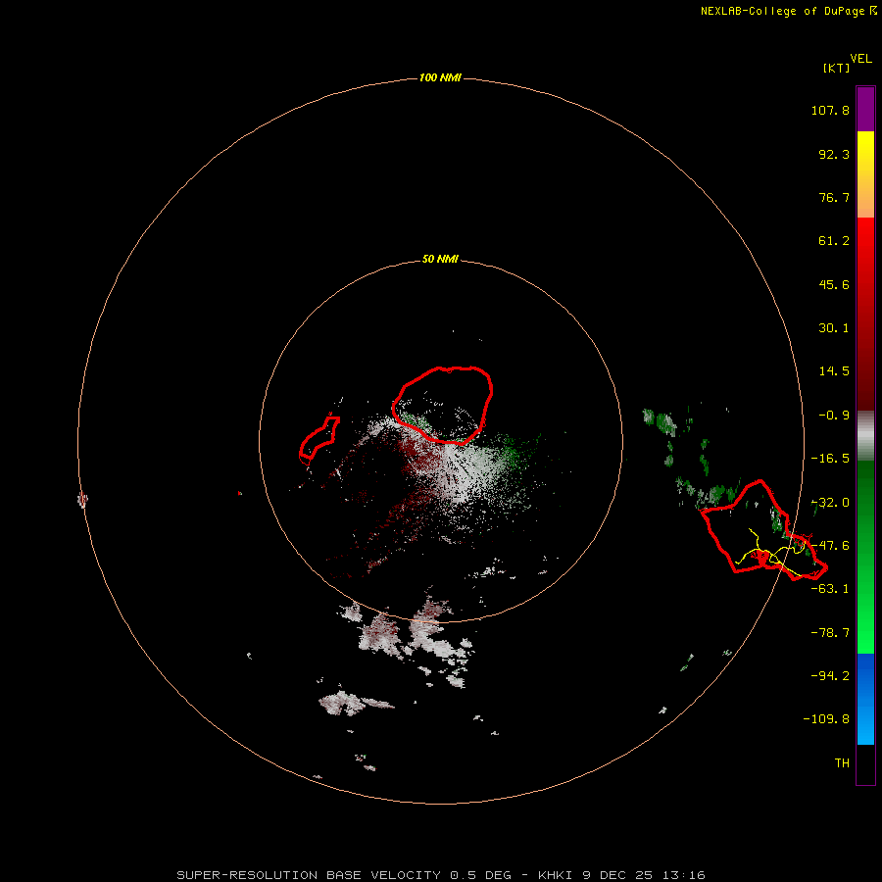Click the TH threshold label in legend
Screen dimensions: 882x882
coord(842,763)
